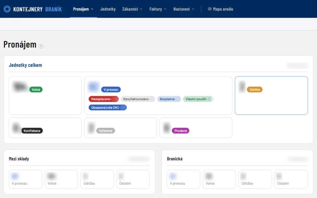Click the Nevyfakturováno tag
Image resolution: width=317 pixels, height=198 pixels.
tap(138, 99)
